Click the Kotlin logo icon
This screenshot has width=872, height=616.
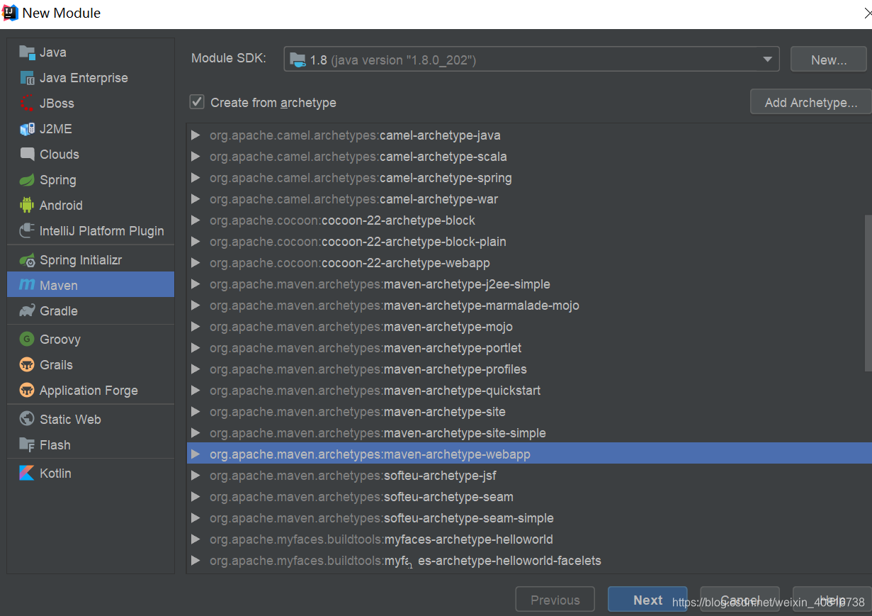click(27, 474)
